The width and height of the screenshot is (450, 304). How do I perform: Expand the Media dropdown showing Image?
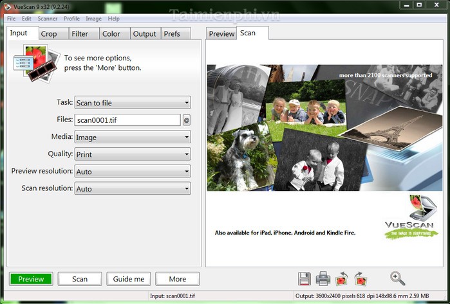(132, 137)
